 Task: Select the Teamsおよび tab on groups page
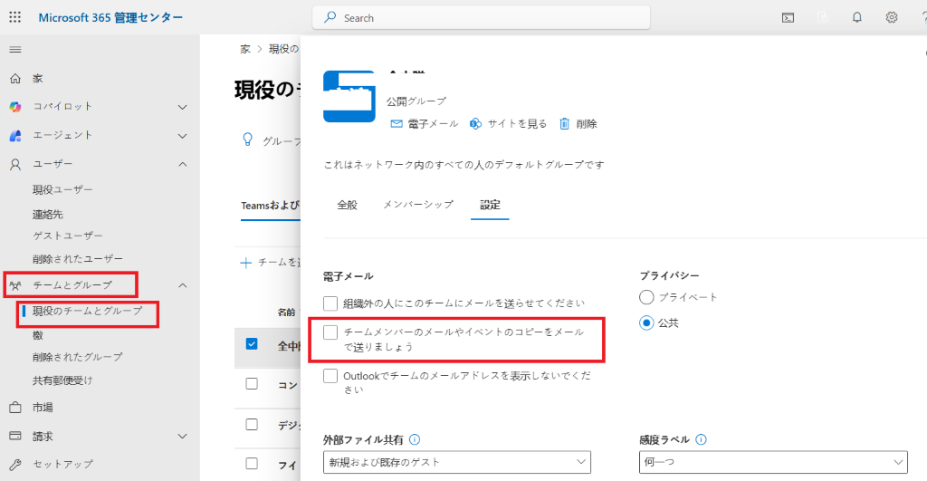tap(270, 206)
